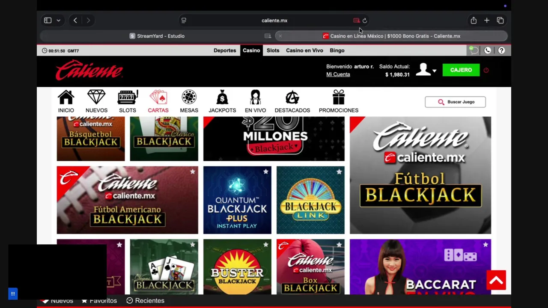Reload the caliente.mx page
The height and width of the screenshot is (308, 548).
[365, 20]
